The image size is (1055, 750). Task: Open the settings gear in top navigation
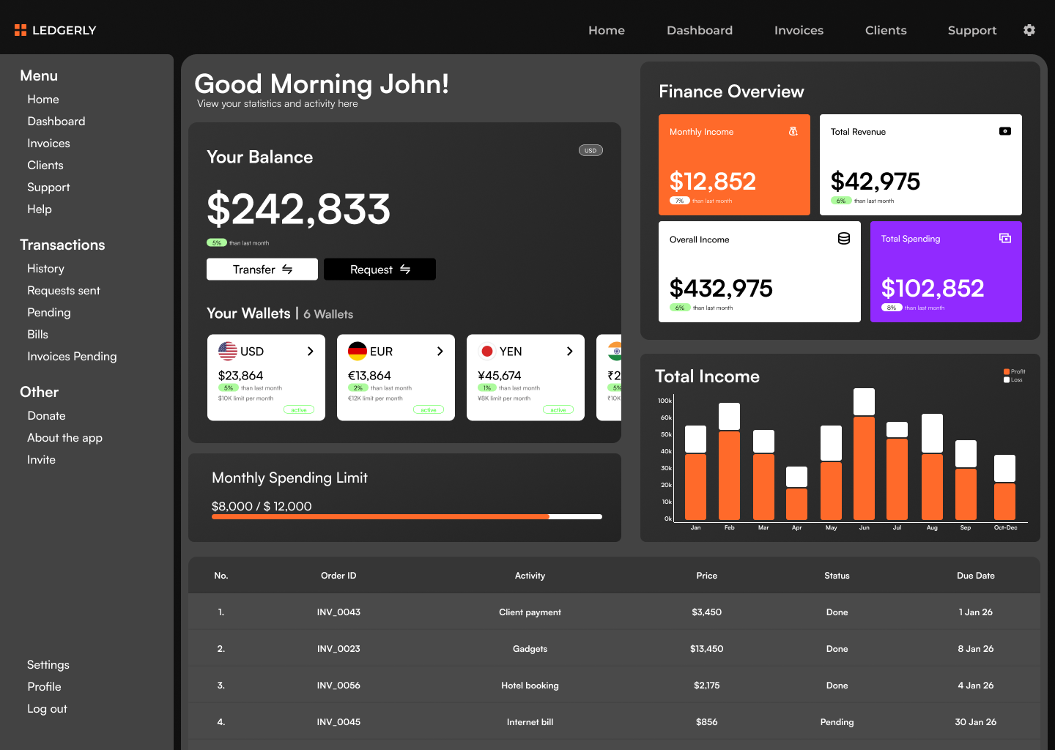click(1029, 30)
